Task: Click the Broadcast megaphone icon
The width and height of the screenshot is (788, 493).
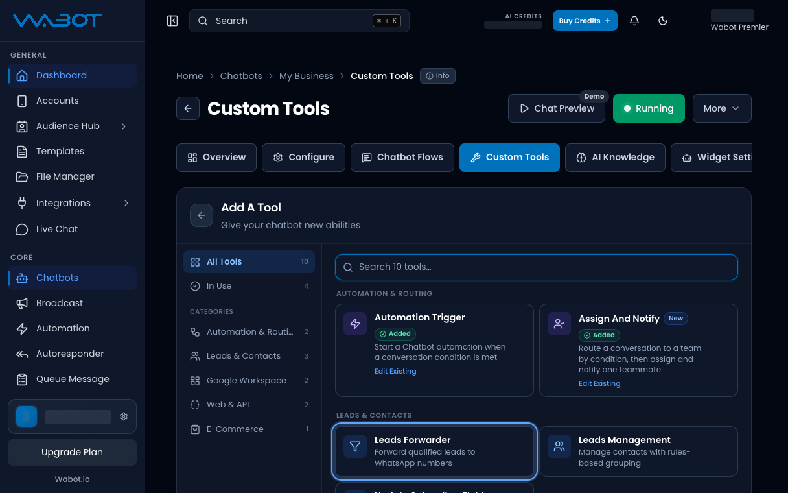Action: (x=22, y=303)
